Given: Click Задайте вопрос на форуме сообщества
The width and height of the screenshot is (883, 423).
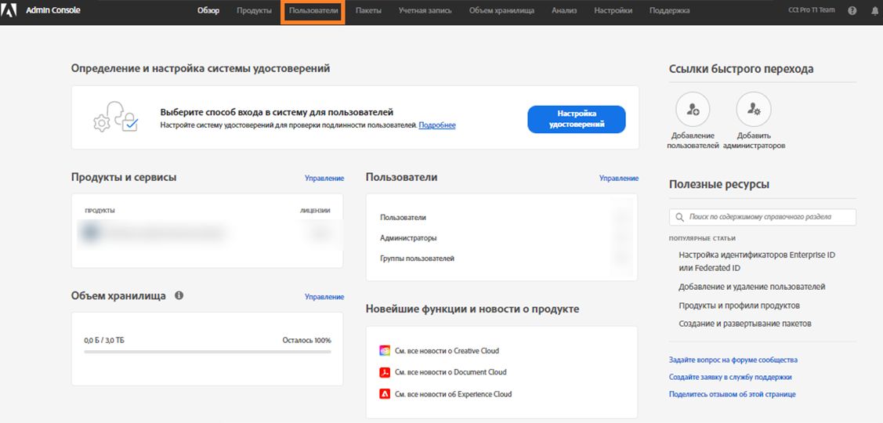Looking at the screenshot, I should tap(733, 360).
